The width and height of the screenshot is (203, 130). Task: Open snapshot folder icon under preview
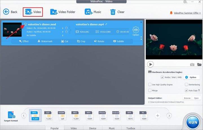pos(199,64)
